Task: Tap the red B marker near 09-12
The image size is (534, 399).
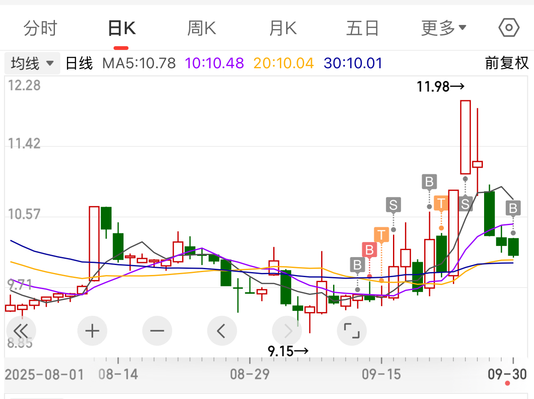Action: [369, 250]
